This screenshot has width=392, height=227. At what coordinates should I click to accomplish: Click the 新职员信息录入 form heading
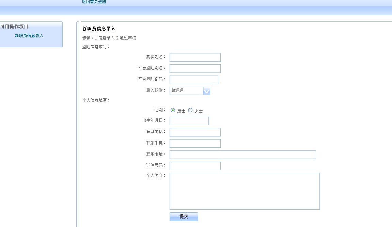tap(99, 29)
